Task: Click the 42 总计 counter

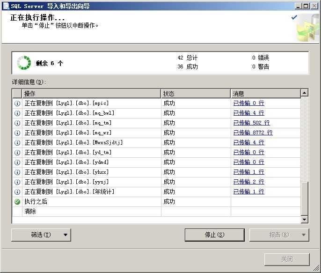Action: (x=188, y=58)
